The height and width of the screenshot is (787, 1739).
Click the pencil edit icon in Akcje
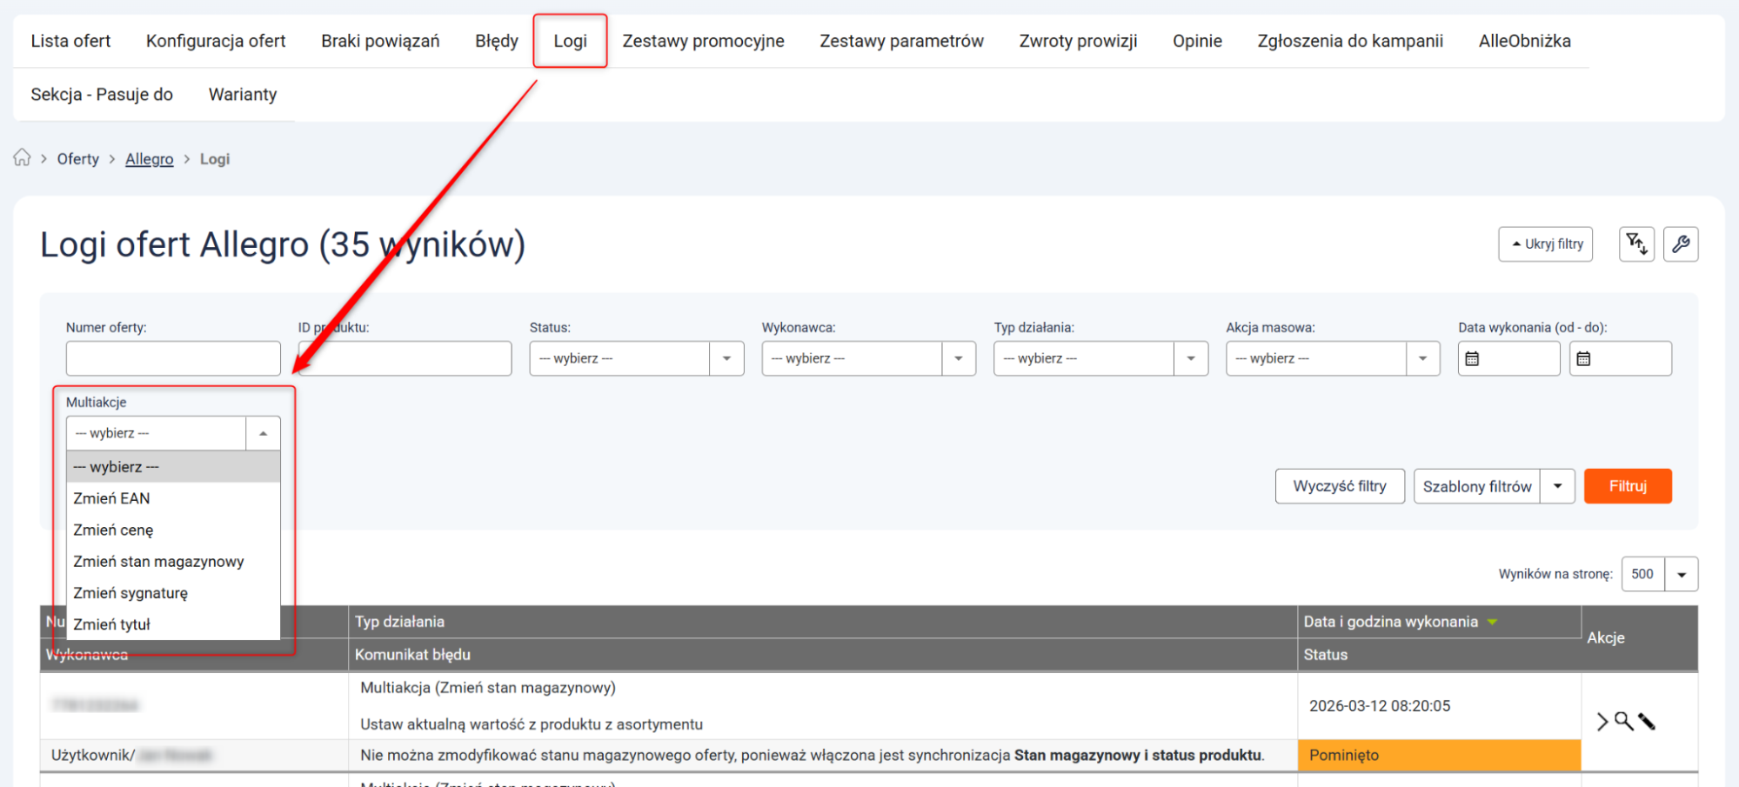tap(1647, 721)
